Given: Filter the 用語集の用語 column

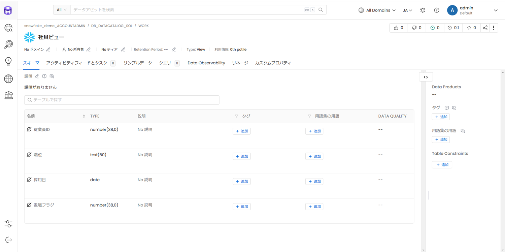Looking at the screenshot, I should pyautogui.click(x=309, y=116).
